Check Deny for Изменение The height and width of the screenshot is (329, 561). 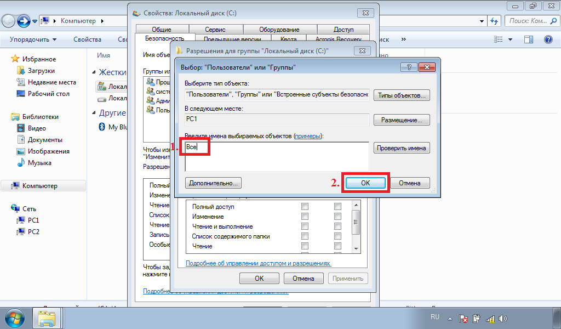[338, 217]
